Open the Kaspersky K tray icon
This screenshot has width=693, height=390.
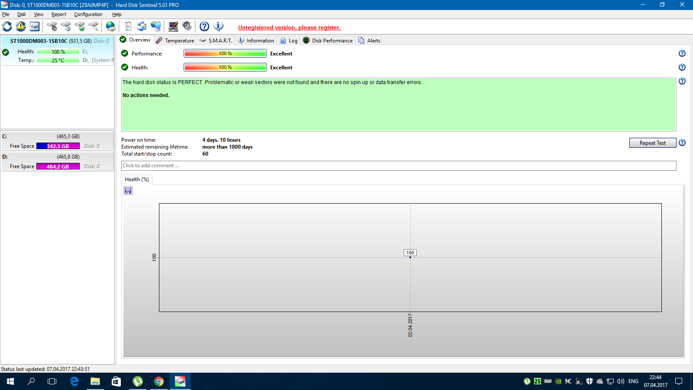point(569,381)
